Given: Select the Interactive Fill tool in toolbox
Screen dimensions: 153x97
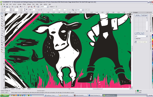Looking at the screenshot, I should pyautogui.click(x=2, y=52).
